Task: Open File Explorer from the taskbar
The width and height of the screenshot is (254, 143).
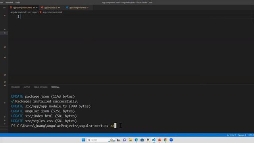Action: (130, 140)
